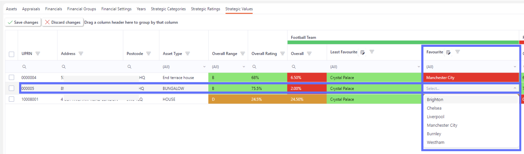Tick the checkbox for row 10008001
Viewport: 524px width, 154px height.
click(11, 99)
